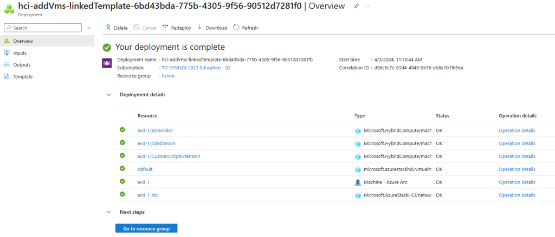Collapse the sidebar with double chevron
Screen dimensions: 555x237
89,28
